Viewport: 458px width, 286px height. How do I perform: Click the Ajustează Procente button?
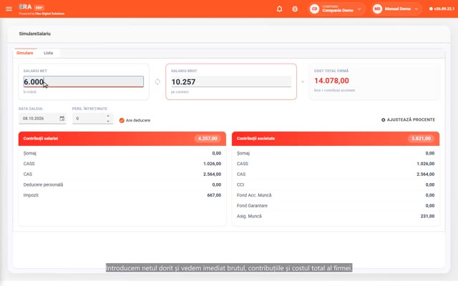[408, 119]
